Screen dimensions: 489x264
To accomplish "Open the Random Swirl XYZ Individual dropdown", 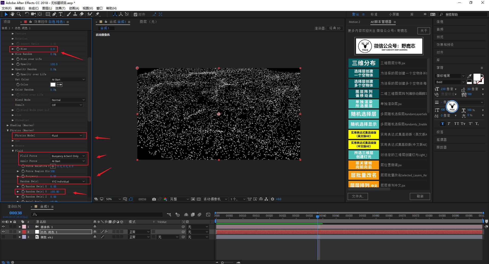I will [68, 181].
